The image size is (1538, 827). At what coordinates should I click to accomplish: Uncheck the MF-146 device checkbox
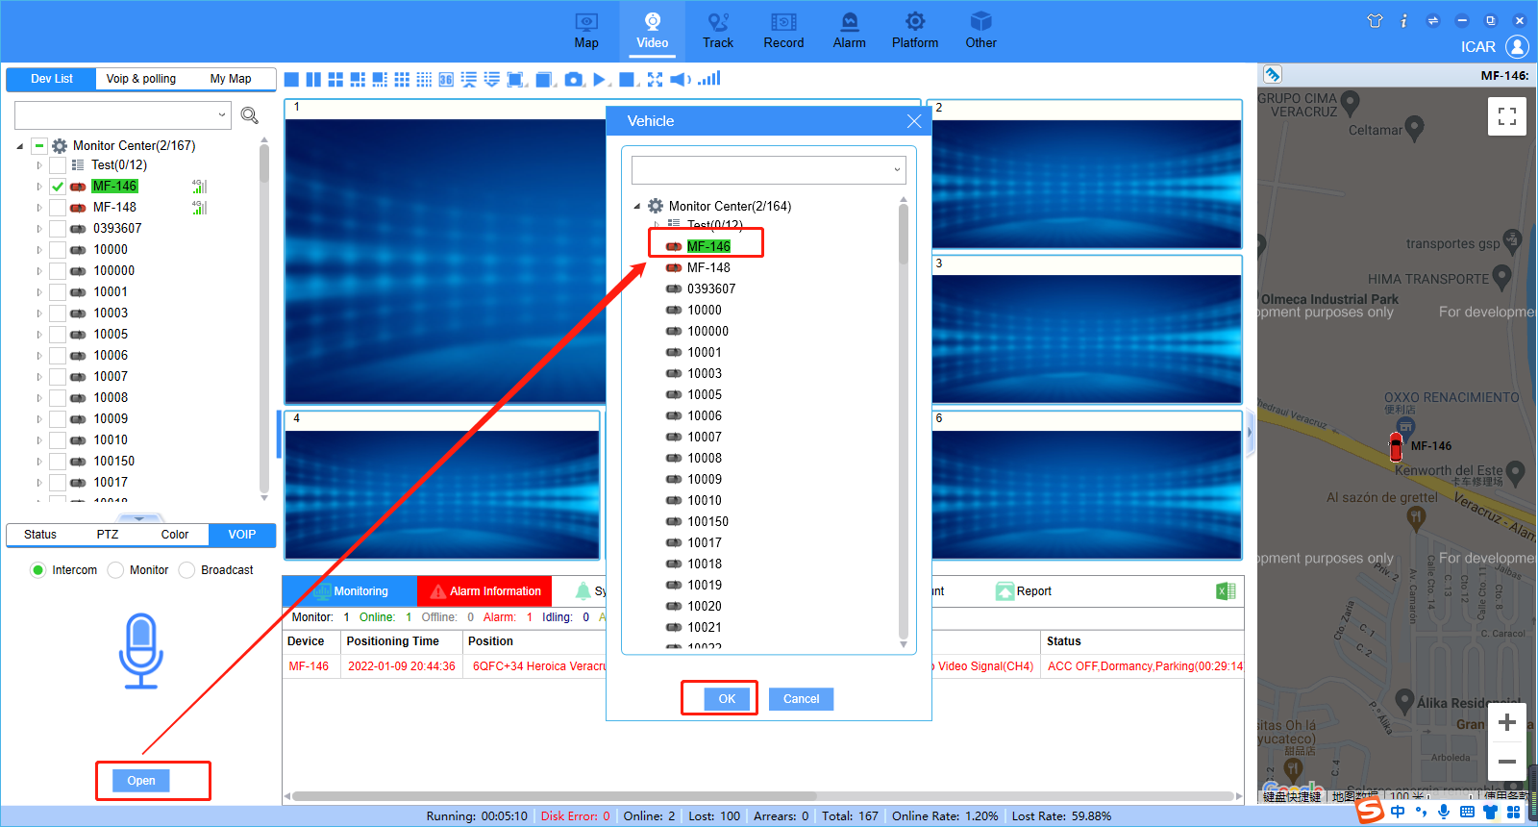point(58,187)
